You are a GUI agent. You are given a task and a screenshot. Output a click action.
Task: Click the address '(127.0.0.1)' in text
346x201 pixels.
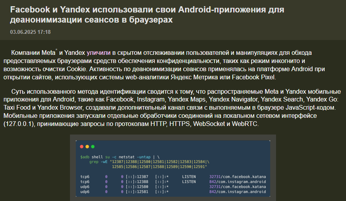coord(19,124)
